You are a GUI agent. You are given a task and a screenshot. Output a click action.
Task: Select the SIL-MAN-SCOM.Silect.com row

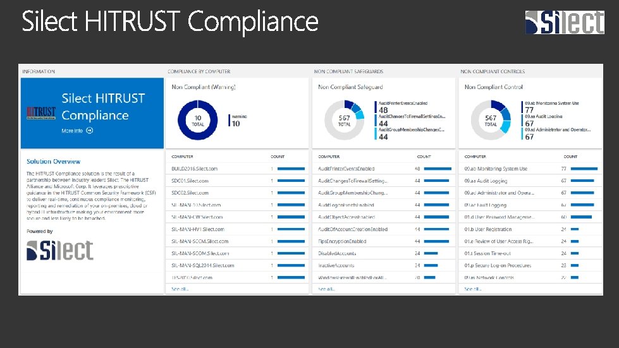[237, 253]
